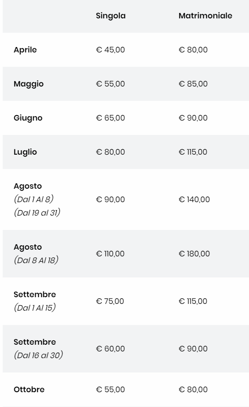The width and height of the screenshot is (249, 407).
Task: Select the (Dal 19 al 31) date range text
Action: click(37, 212)
